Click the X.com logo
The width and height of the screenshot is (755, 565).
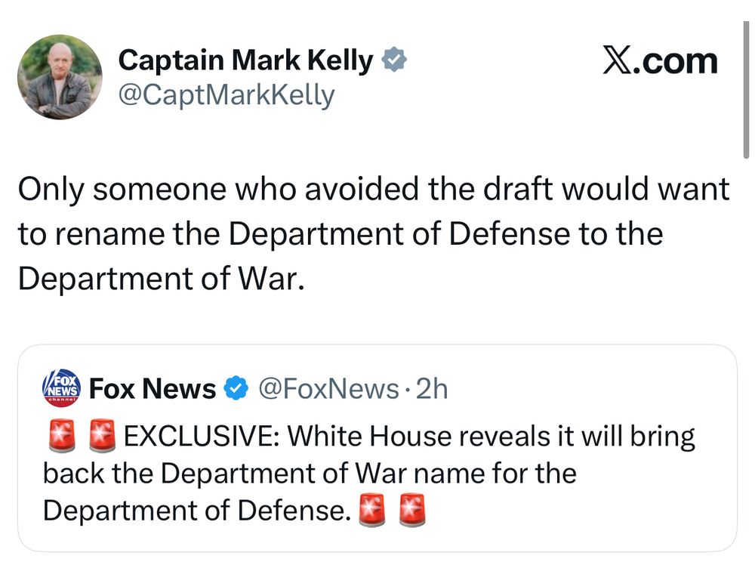pyautogui.click(x=659, y=62)
